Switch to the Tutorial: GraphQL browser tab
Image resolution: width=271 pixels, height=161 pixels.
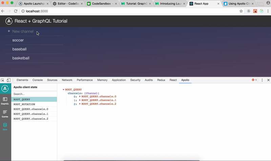(x=137, y=4)
